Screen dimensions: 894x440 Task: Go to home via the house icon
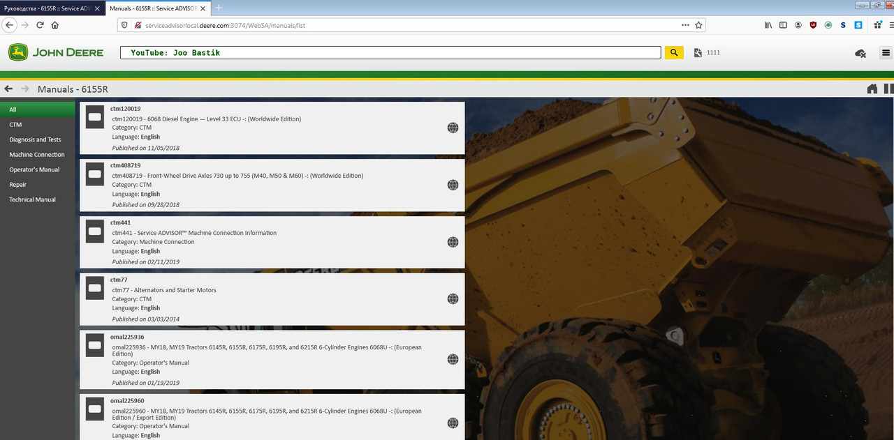click(x=872, y=89)
